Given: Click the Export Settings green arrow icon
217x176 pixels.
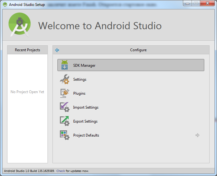Looking at the screenshot, I should pos(64,121).
